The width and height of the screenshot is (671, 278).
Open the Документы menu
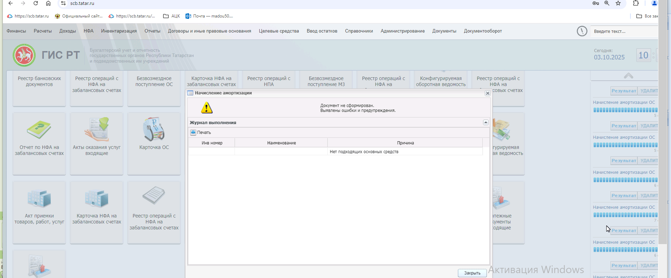pyautogui.click(x=444, y=31)
